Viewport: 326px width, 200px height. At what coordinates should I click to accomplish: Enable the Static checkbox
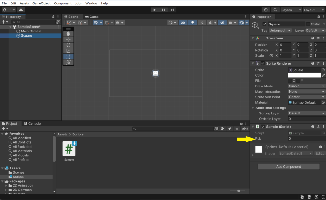[x=308, y=24]
